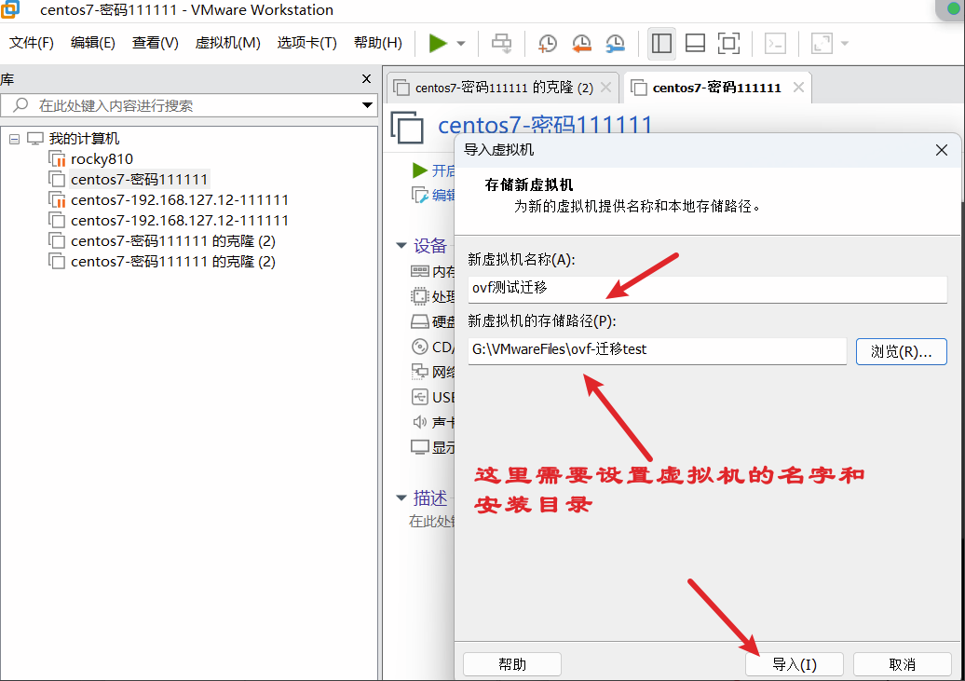Click the edit virtual machine settings link
This screenshot has width=965, height=681.
click(434, 196)
